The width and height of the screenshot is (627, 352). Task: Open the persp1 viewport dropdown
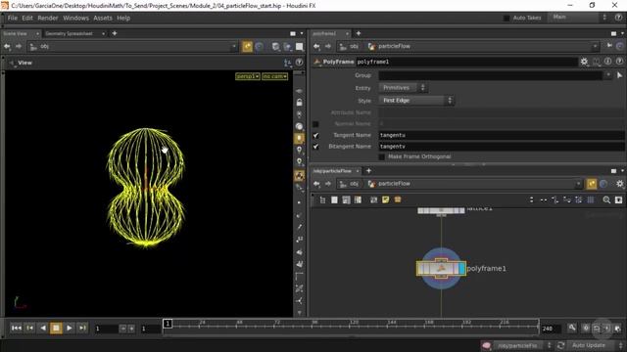click(248, 76)
